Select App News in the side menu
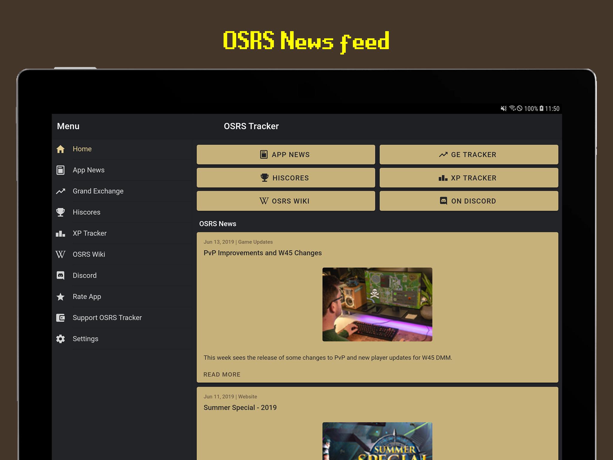The image size is (613, 460). click(x=122, y=170)
